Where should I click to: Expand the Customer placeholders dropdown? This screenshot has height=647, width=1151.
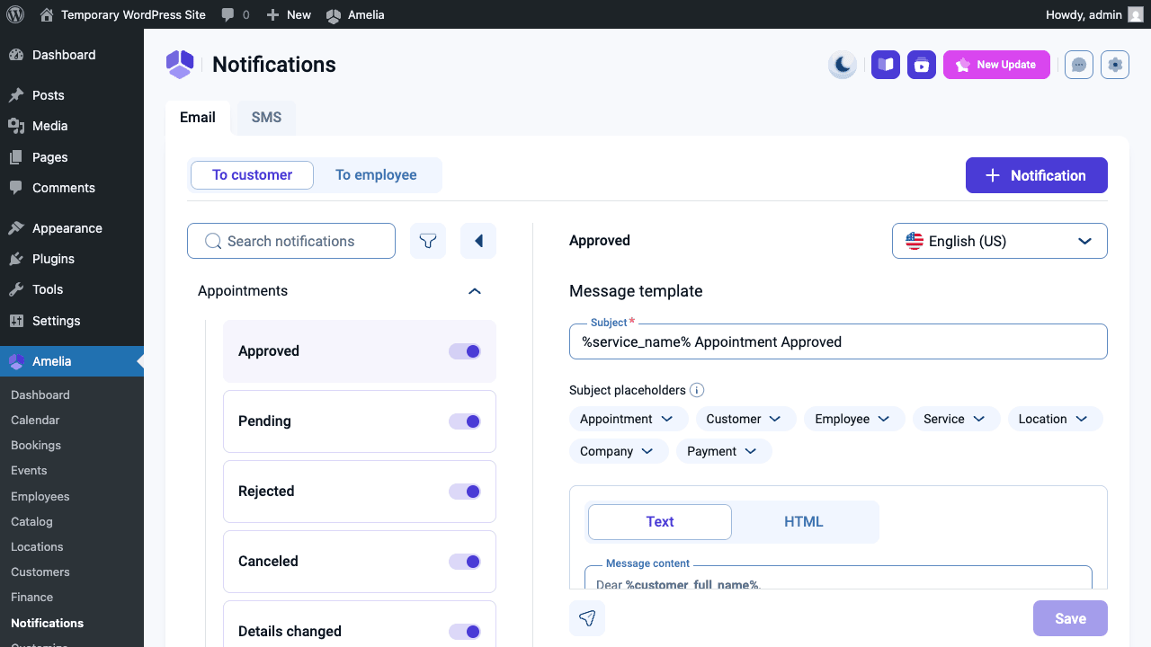point(745,419)
